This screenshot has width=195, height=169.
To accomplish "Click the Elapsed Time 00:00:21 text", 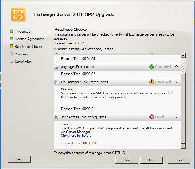I will point(78,109).
